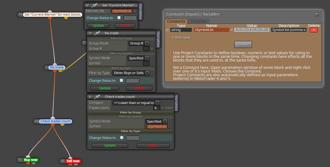Click yellow output connector of Check trades count block
This screenshot has width=330, height=167.
click(62, 124)
